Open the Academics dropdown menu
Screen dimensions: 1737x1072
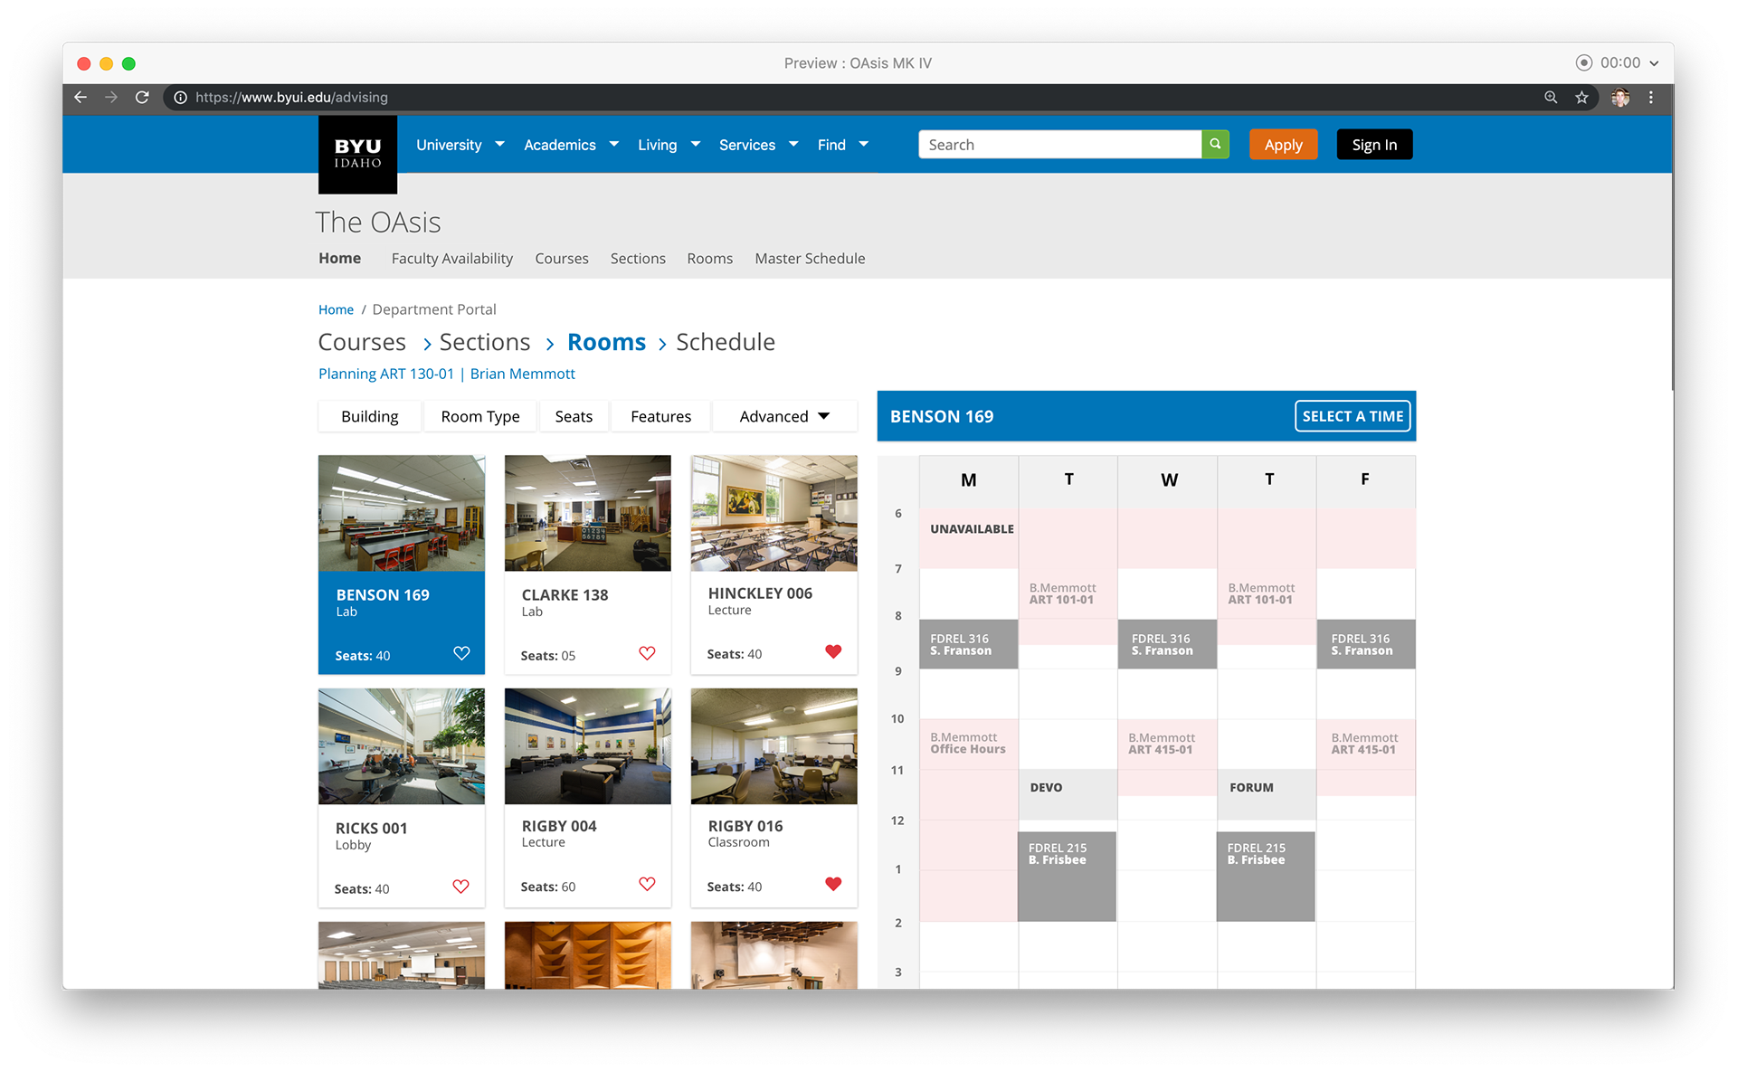click(571, 145)
